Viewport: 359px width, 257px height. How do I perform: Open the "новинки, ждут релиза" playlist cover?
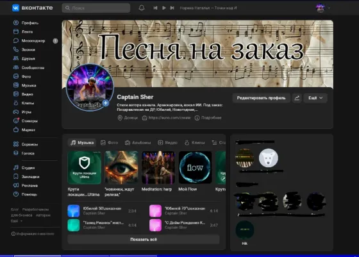121,167
